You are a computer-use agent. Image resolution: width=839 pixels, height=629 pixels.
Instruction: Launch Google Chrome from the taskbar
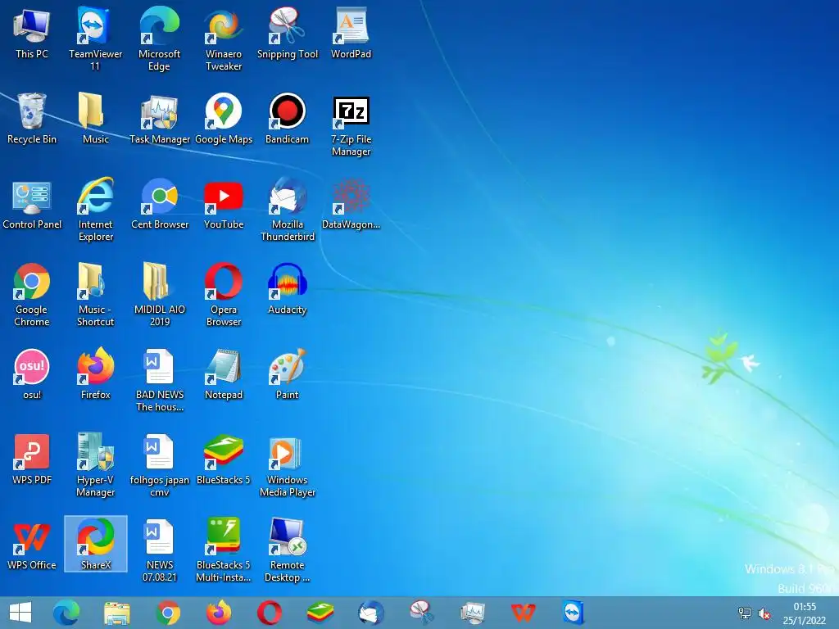coord(168,613)
